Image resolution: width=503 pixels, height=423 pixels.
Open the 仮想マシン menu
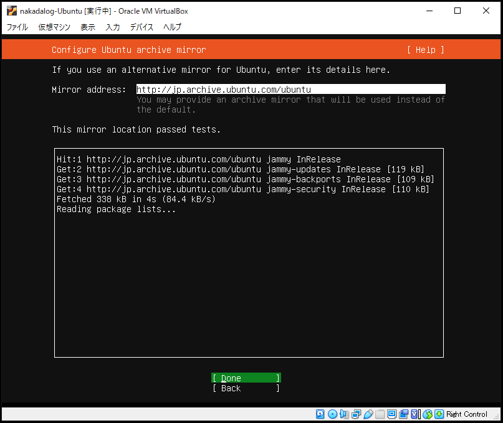tap(54, 27)
